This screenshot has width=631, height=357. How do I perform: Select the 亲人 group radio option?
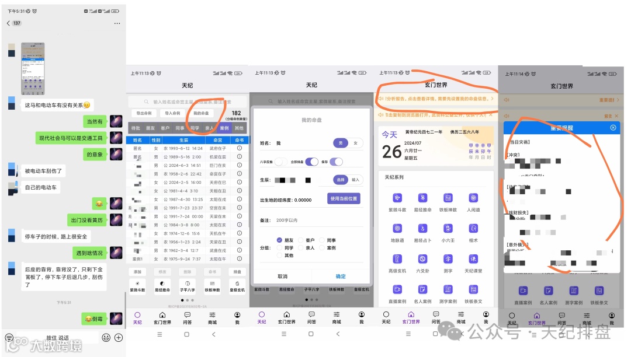click(301, 248)
